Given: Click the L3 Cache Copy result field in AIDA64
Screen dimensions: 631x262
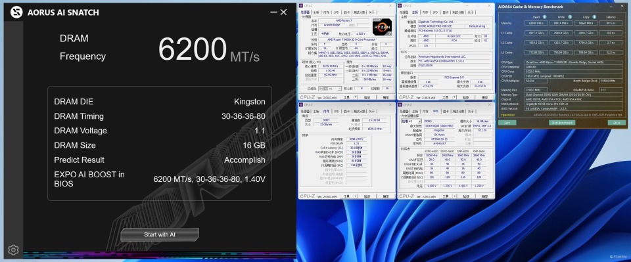Looking at the screenshot, I should [586, 53].
